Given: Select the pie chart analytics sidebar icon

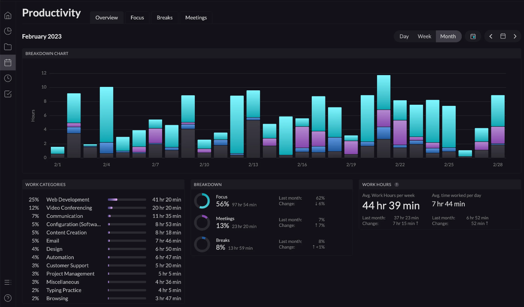Looking at the screenshot, I should [x=8, y=31].
